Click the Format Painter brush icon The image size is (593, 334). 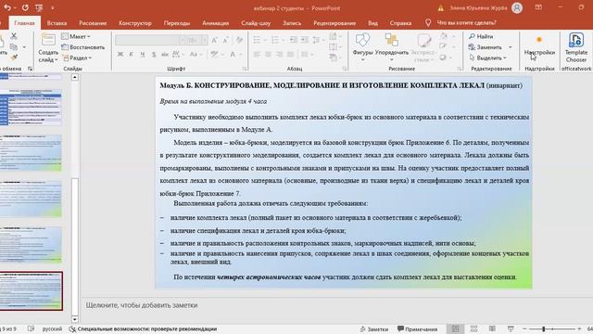click(x=14, y=58)
